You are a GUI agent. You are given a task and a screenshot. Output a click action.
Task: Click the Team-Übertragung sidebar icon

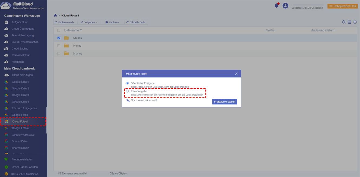tap(6, 35)
